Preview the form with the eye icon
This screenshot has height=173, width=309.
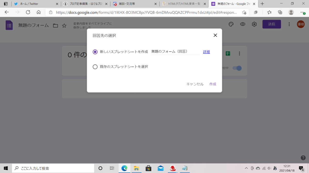(x=242, y=24)
